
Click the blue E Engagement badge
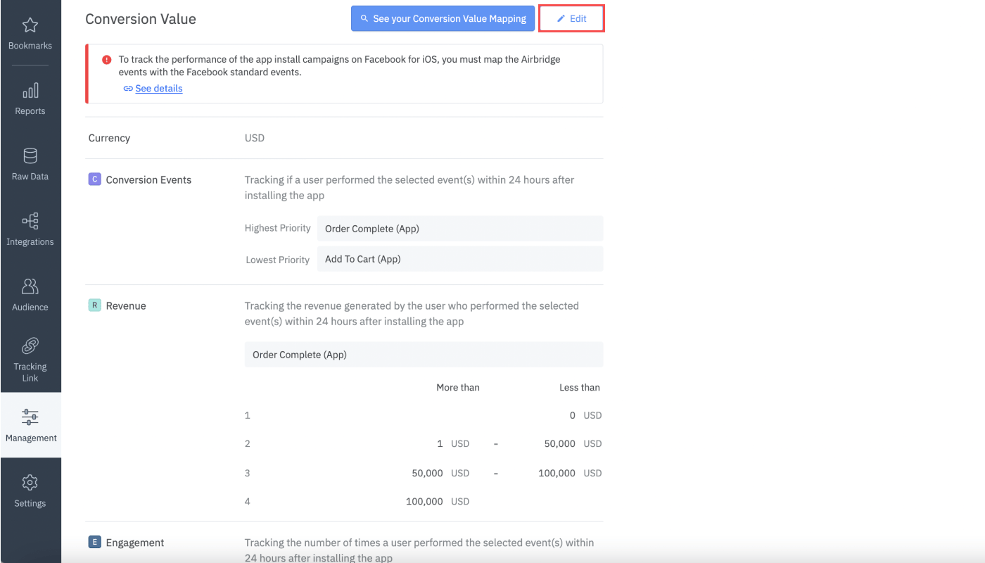94,542
